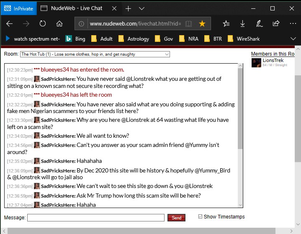Open the Favorites hub icon
Screen dimensions: 301x234
point(226,24)
